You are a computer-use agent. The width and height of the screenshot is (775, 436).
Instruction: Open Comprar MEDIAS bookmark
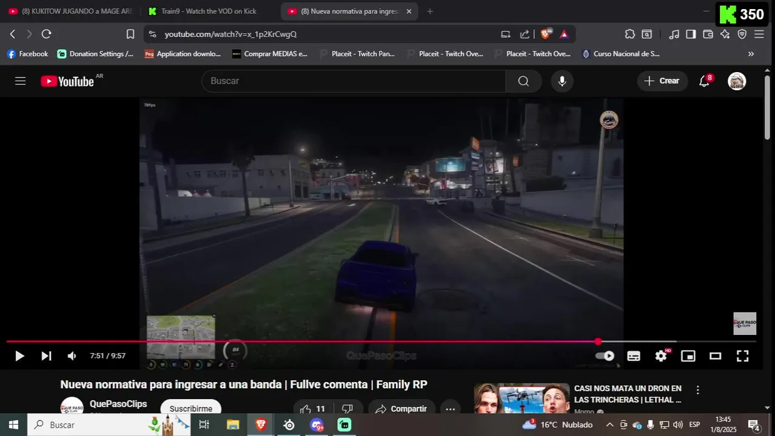(270, 54)
